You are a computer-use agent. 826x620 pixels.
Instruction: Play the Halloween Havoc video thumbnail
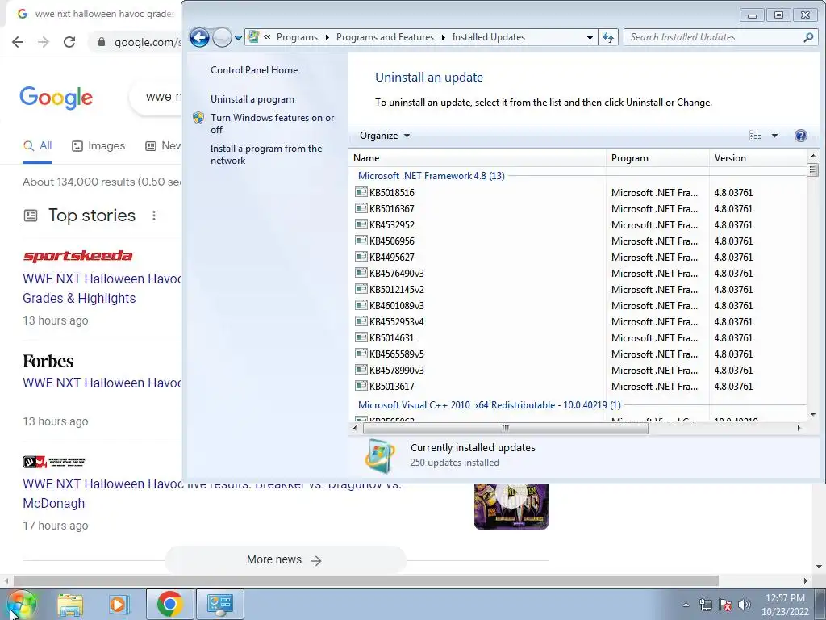(511, 505)
